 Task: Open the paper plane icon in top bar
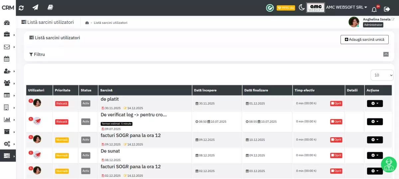[x=35, y=8]
